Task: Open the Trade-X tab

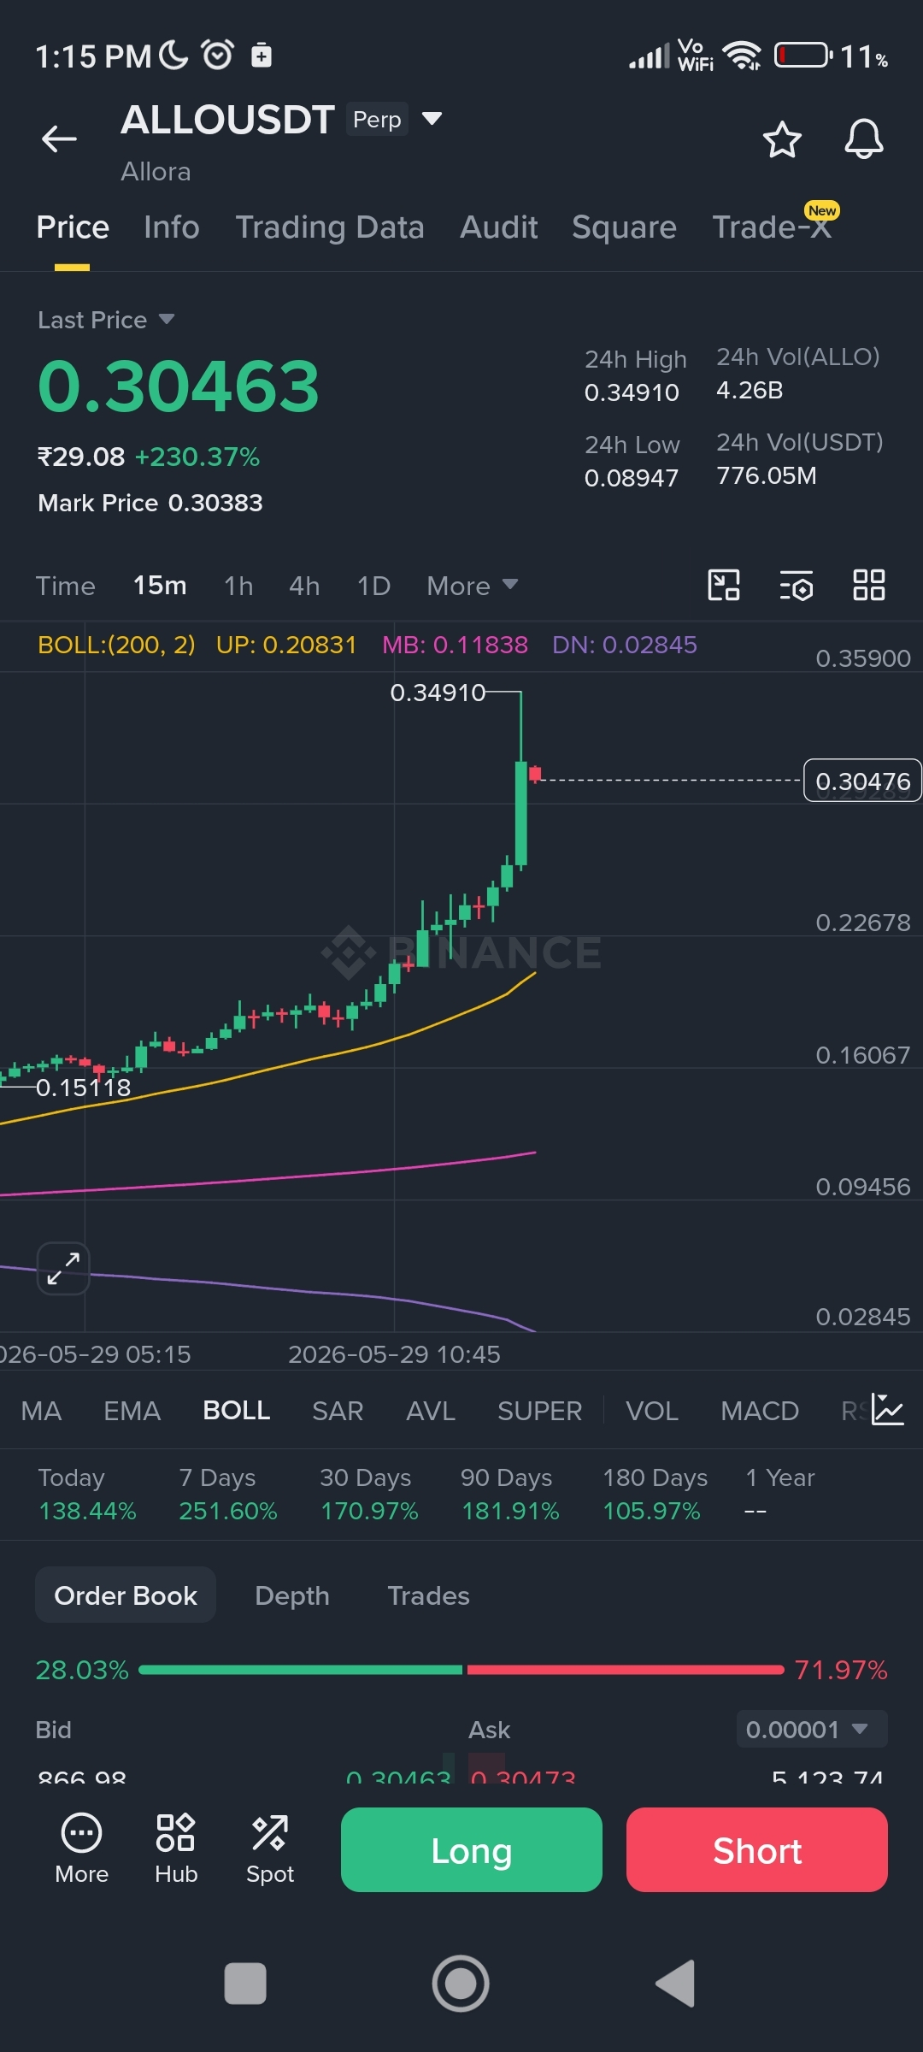Action: [773, 227]
